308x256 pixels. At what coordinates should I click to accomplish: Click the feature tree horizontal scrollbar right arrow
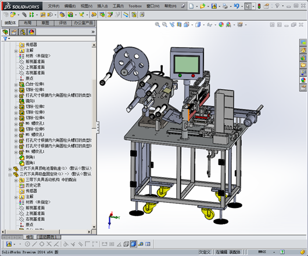tap(89, 232)
